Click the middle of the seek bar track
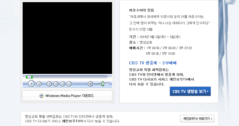This screenshot has height=126, width=239. [x=67, y=77]
